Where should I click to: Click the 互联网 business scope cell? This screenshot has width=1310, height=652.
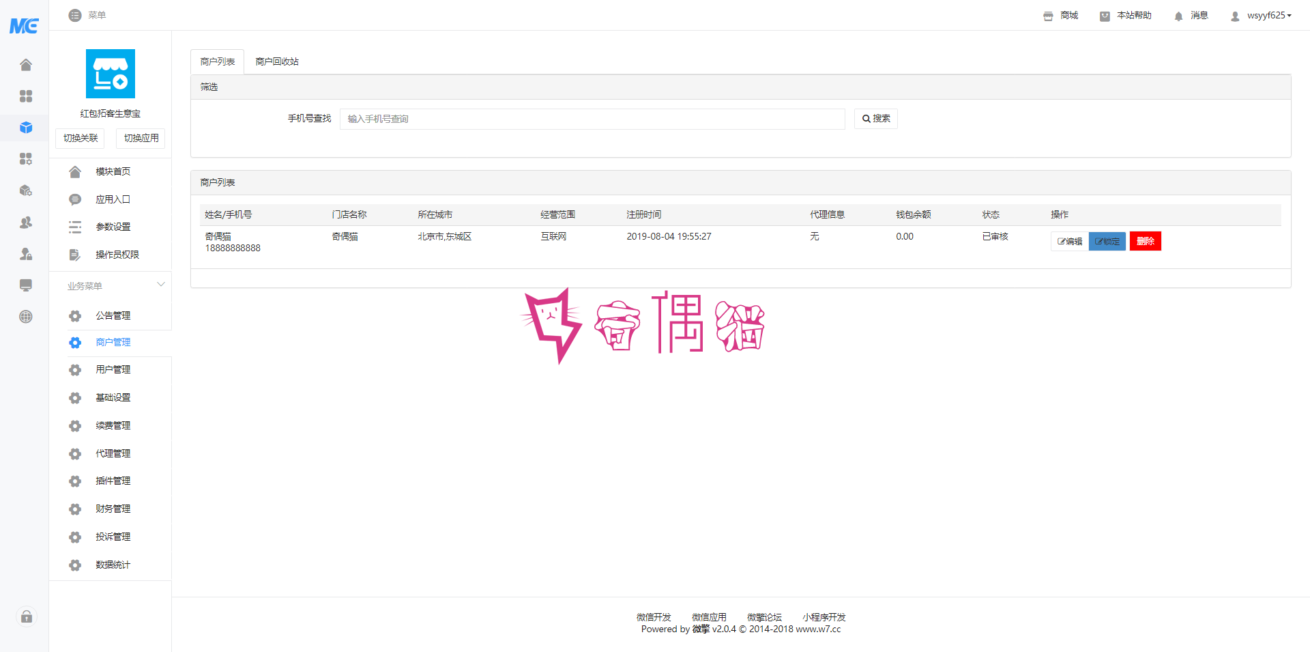(x=553, y=237)
